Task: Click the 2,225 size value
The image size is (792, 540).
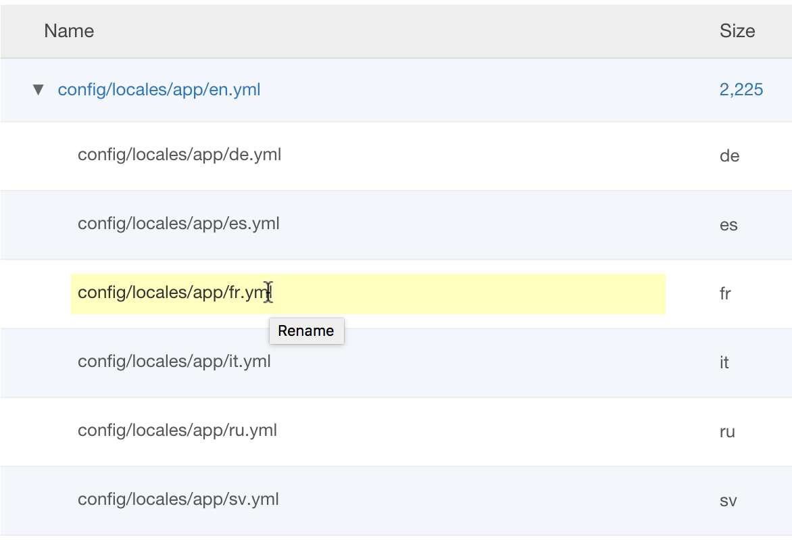Action: point(741,89)
